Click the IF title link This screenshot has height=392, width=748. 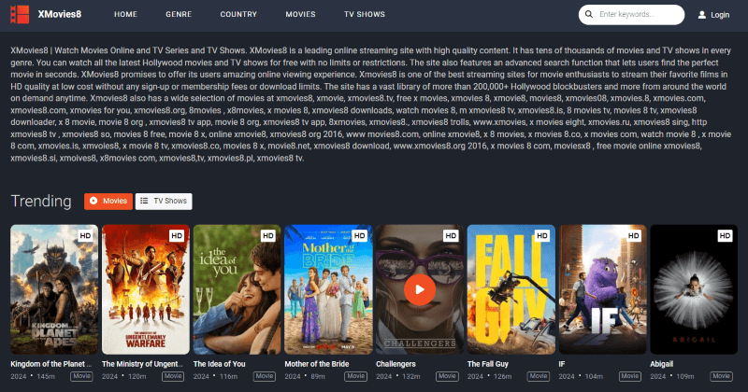point(562,364)
